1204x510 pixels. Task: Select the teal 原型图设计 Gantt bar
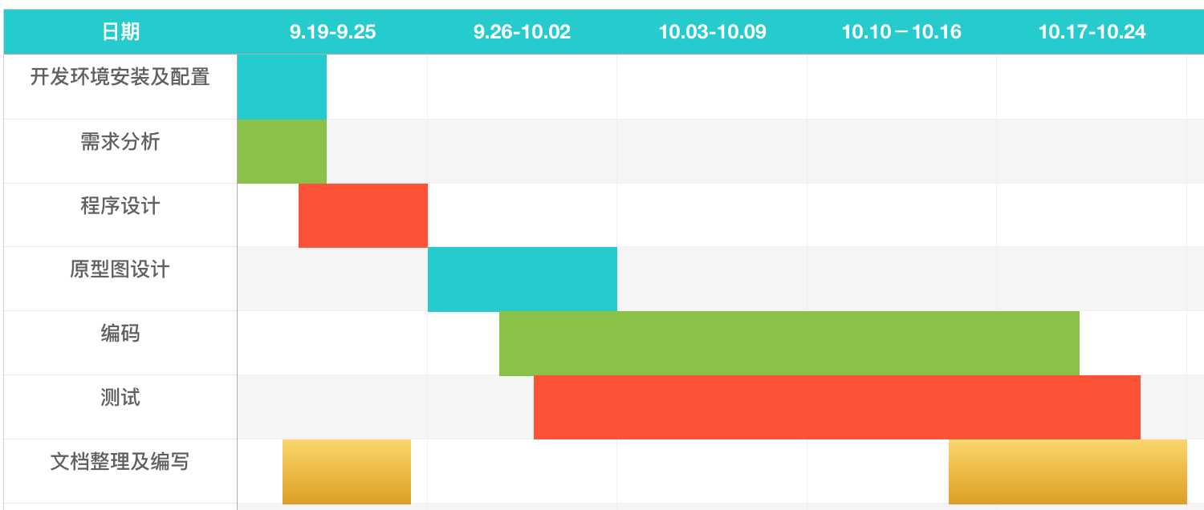click(522, 279)
